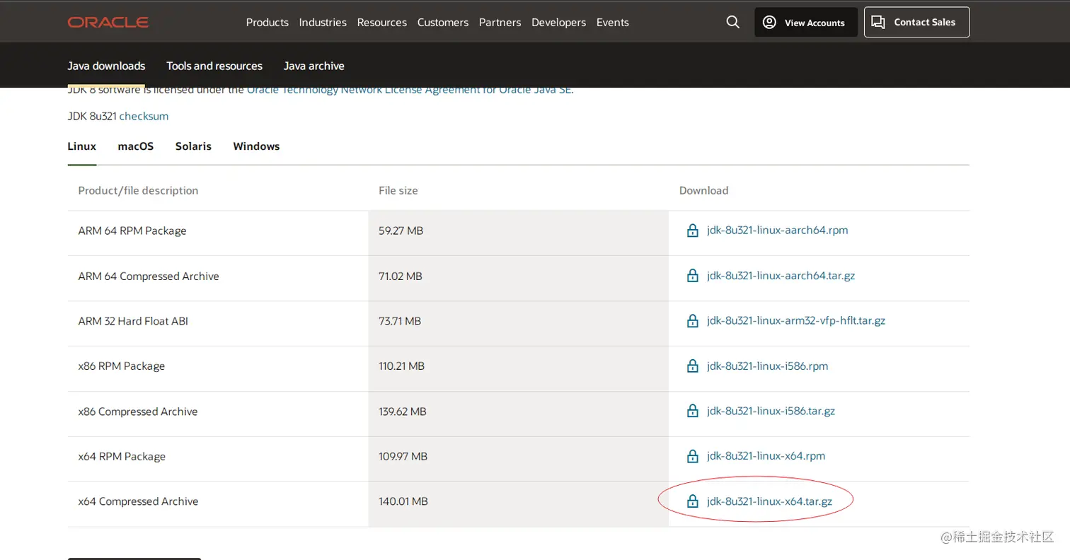This screenshot has height=560, width=1070.
Task: Switch to the Windows tab
Action: [x=256, y=146]
